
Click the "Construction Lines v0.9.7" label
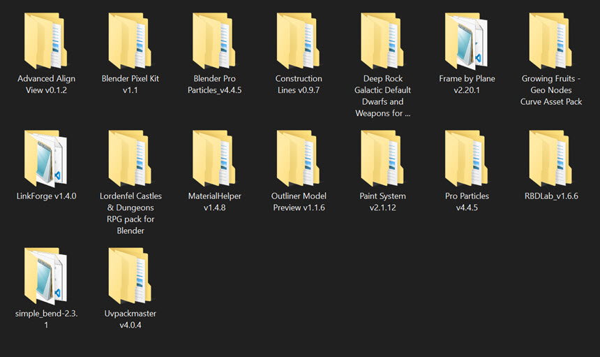299,85
